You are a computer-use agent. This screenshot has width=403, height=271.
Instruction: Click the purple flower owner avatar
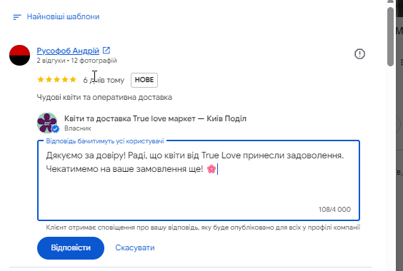click(47, 123)
